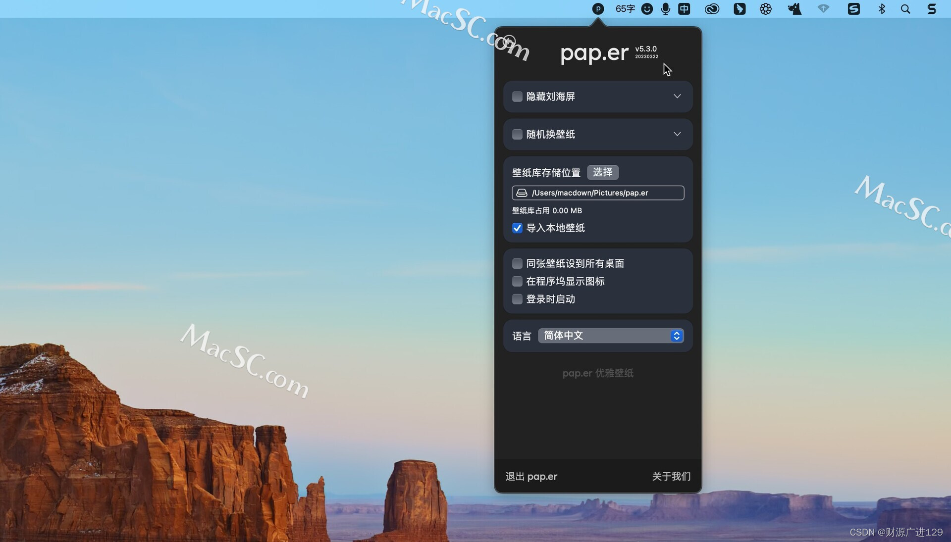The image size is (951, 542).
Task: Switch input method via 中 icon
Action: (684, 9)
